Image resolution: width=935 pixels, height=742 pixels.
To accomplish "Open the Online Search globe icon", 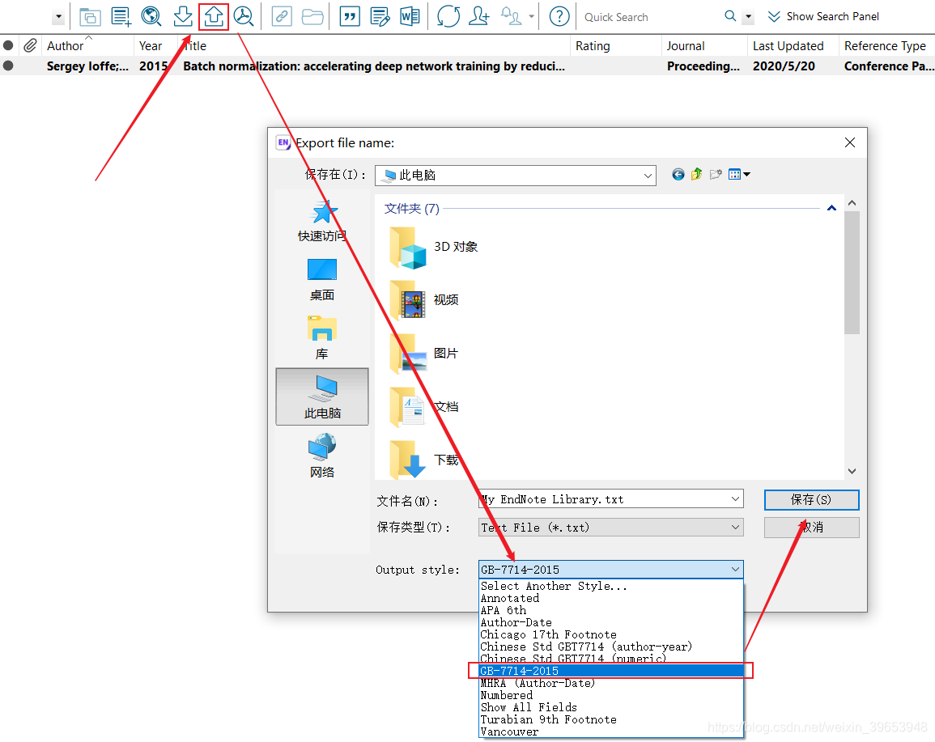I will pyautogui.click(x=151, y=17).
